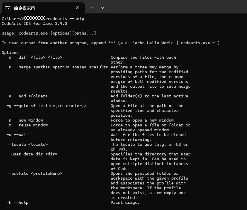Click the '--profile <profileName>' option

click(x=34, y=173)
